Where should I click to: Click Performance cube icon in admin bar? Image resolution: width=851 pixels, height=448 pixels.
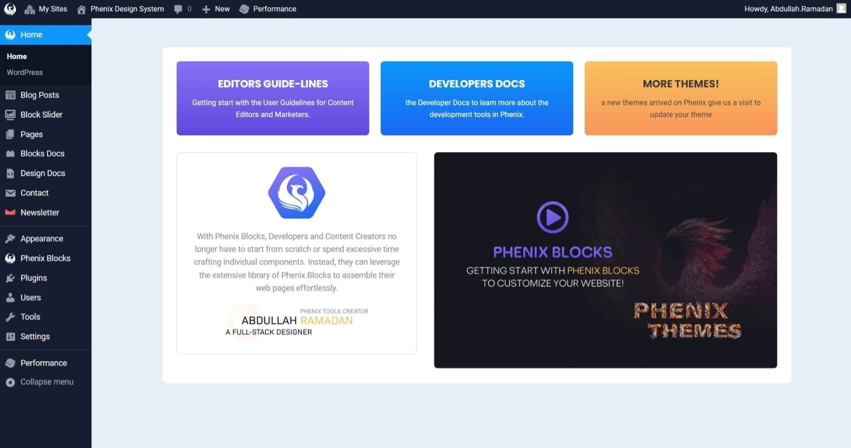click(244, 9)
